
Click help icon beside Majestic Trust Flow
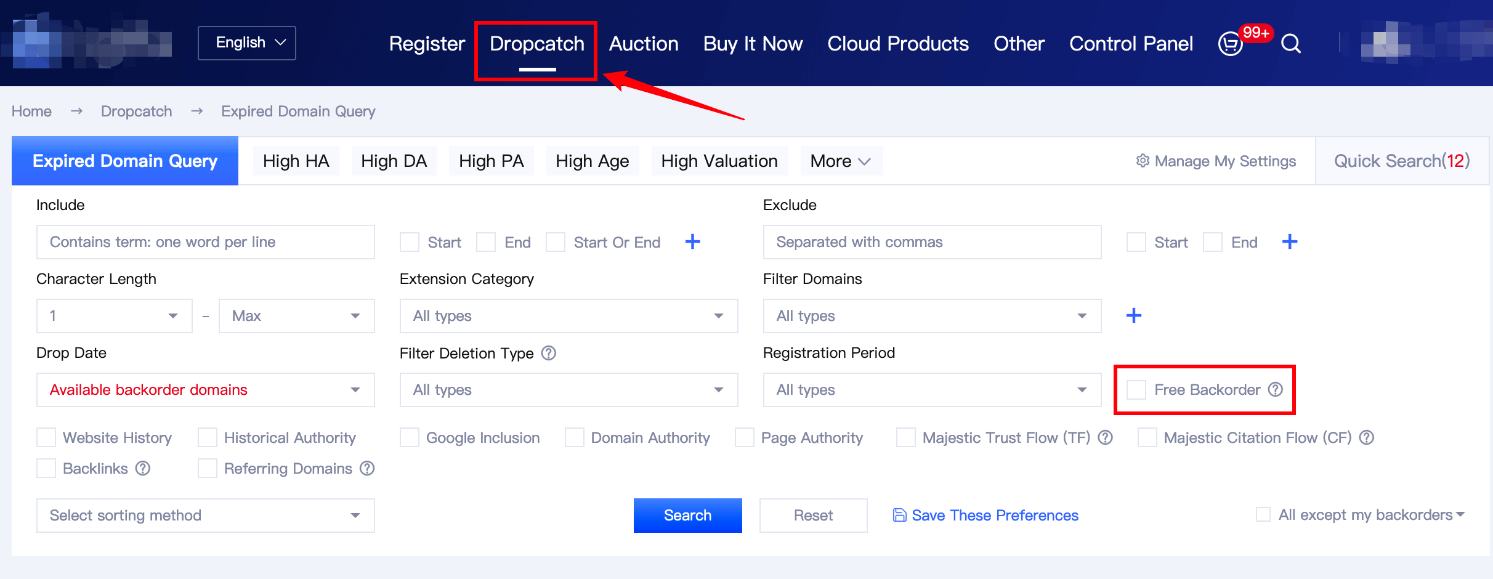pos(1106,437)
